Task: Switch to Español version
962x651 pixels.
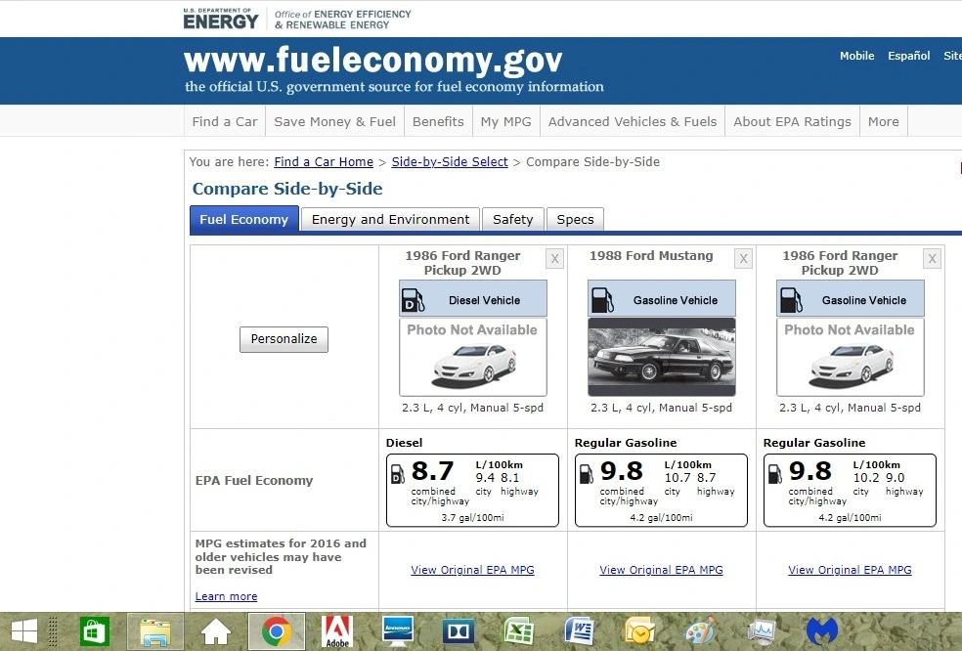Action: click(x=908, y=56)
